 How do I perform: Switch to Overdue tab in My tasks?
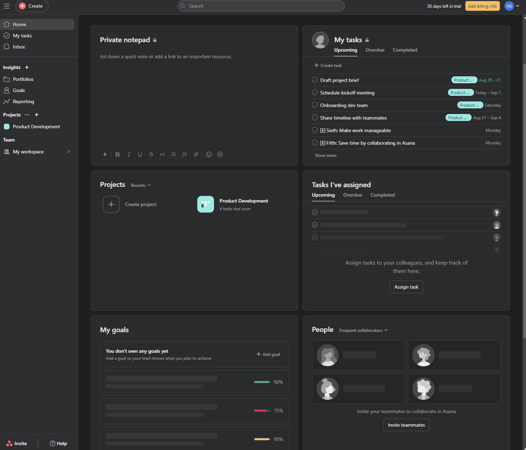coord(375,50)
